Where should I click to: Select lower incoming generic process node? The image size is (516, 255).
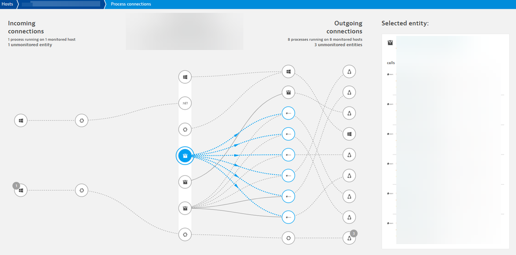pyautogui.click(x=82, y=190)
